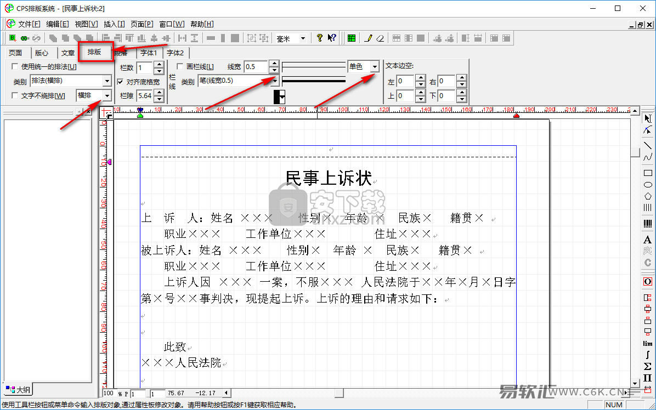Insert a limit (lim) formula symbol
The image size is (656, 410).
(648, 344)
